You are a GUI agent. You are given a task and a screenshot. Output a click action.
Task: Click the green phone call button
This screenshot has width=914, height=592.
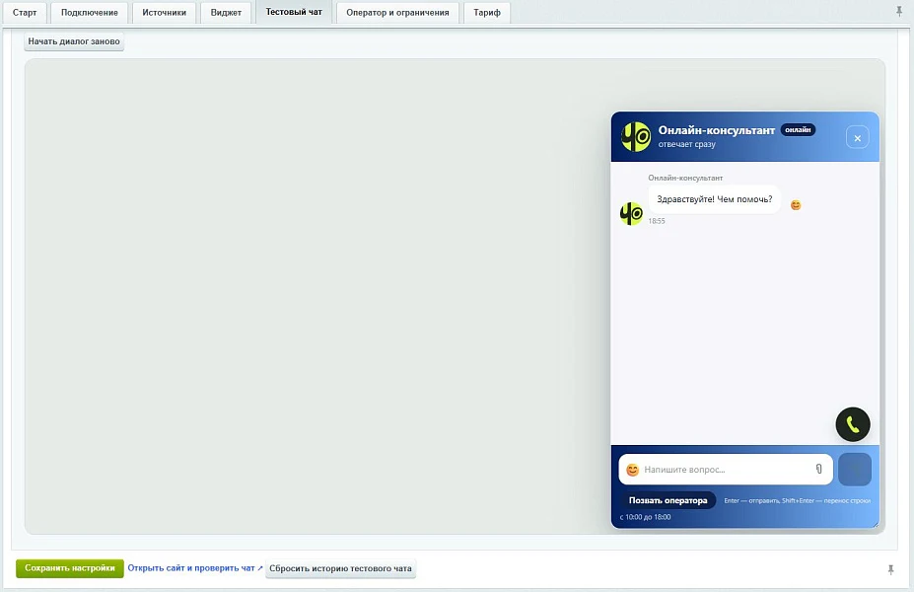(853, 424)
